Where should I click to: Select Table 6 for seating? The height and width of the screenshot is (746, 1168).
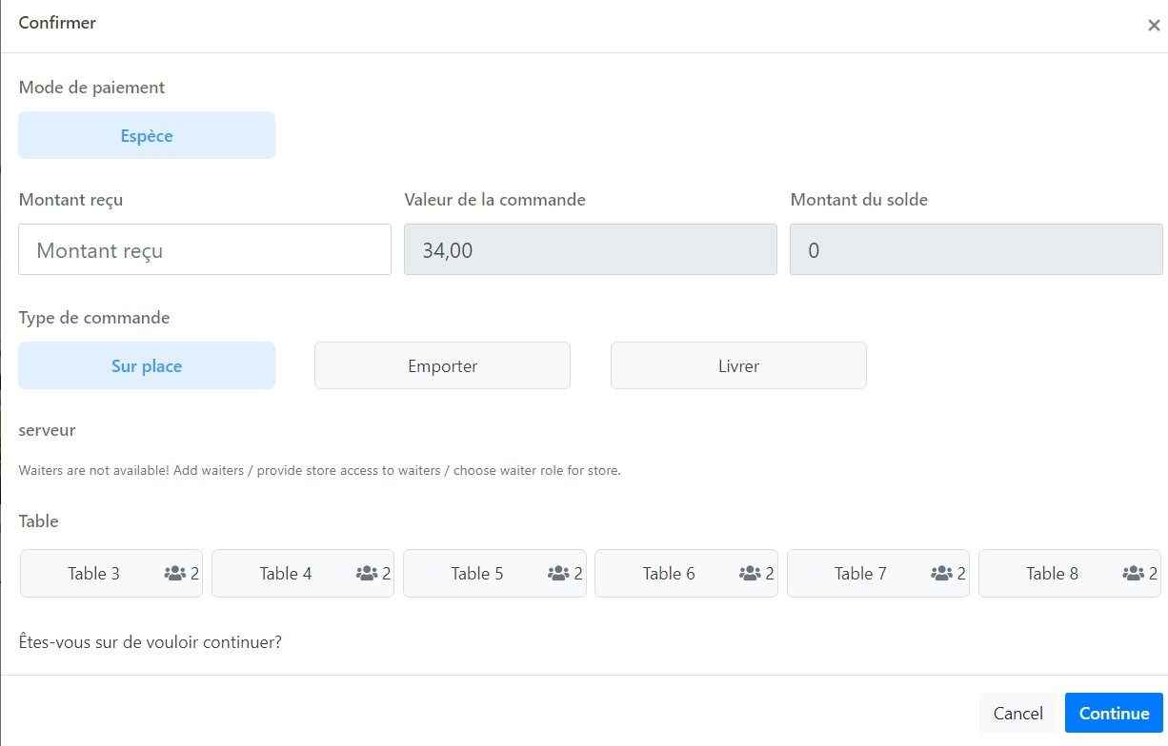(669, 573)
